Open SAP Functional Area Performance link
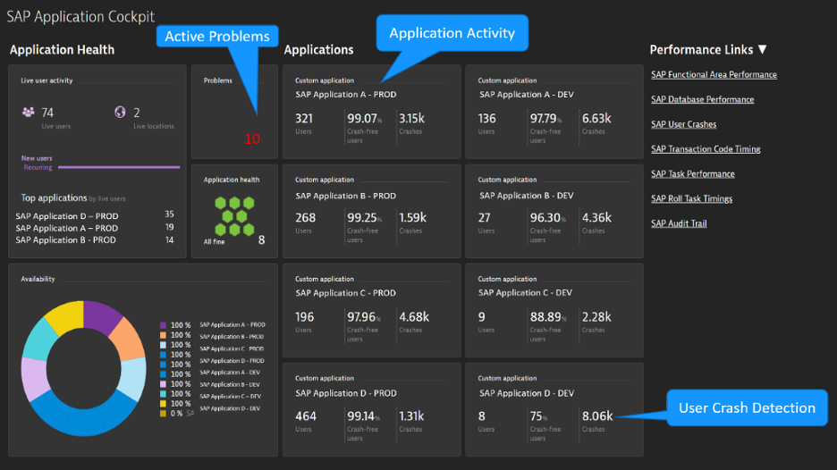 point(714,75)
